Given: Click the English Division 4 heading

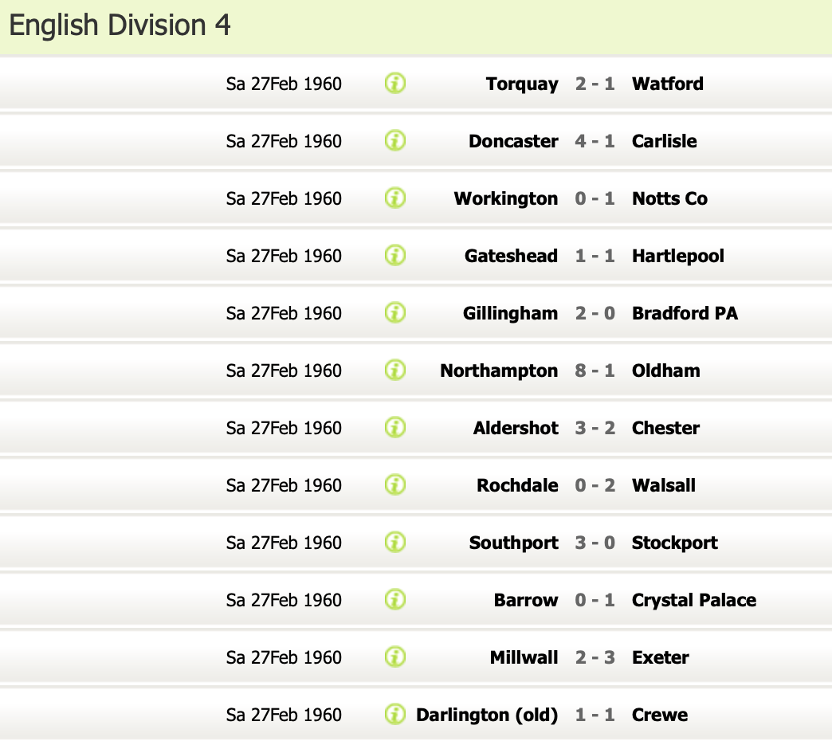Looking at the screenshot, I should click(x=120, y=25).
